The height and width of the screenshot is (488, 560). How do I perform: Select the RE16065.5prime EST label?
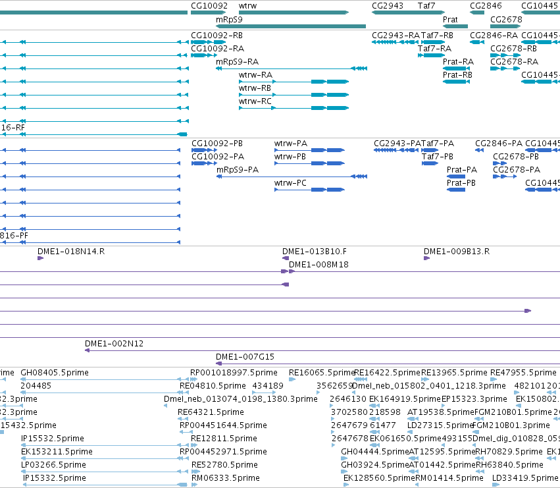tap(321, 373)
